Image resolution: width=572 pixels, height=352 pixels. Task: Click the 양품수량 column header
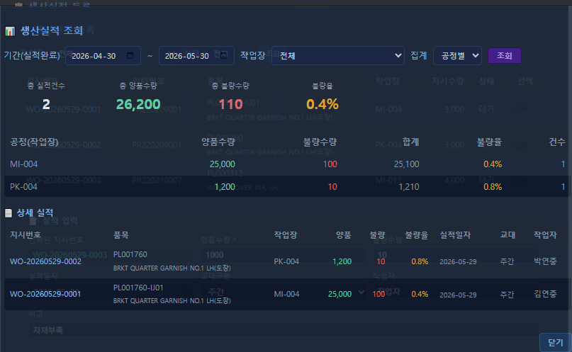click(x=218, y=142)
